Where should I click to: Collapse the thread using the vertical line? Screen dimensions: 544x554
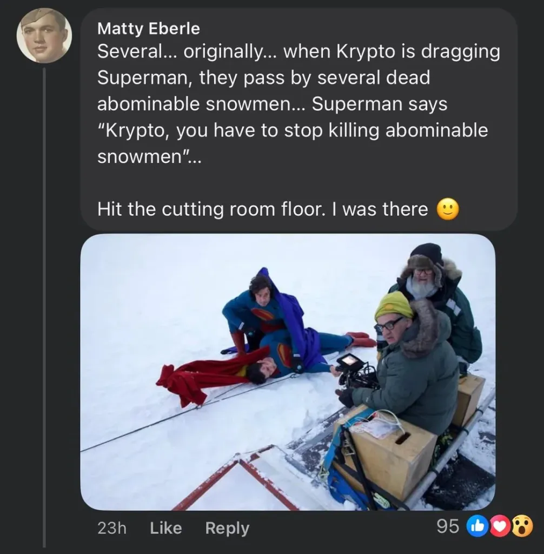(44, 303)
